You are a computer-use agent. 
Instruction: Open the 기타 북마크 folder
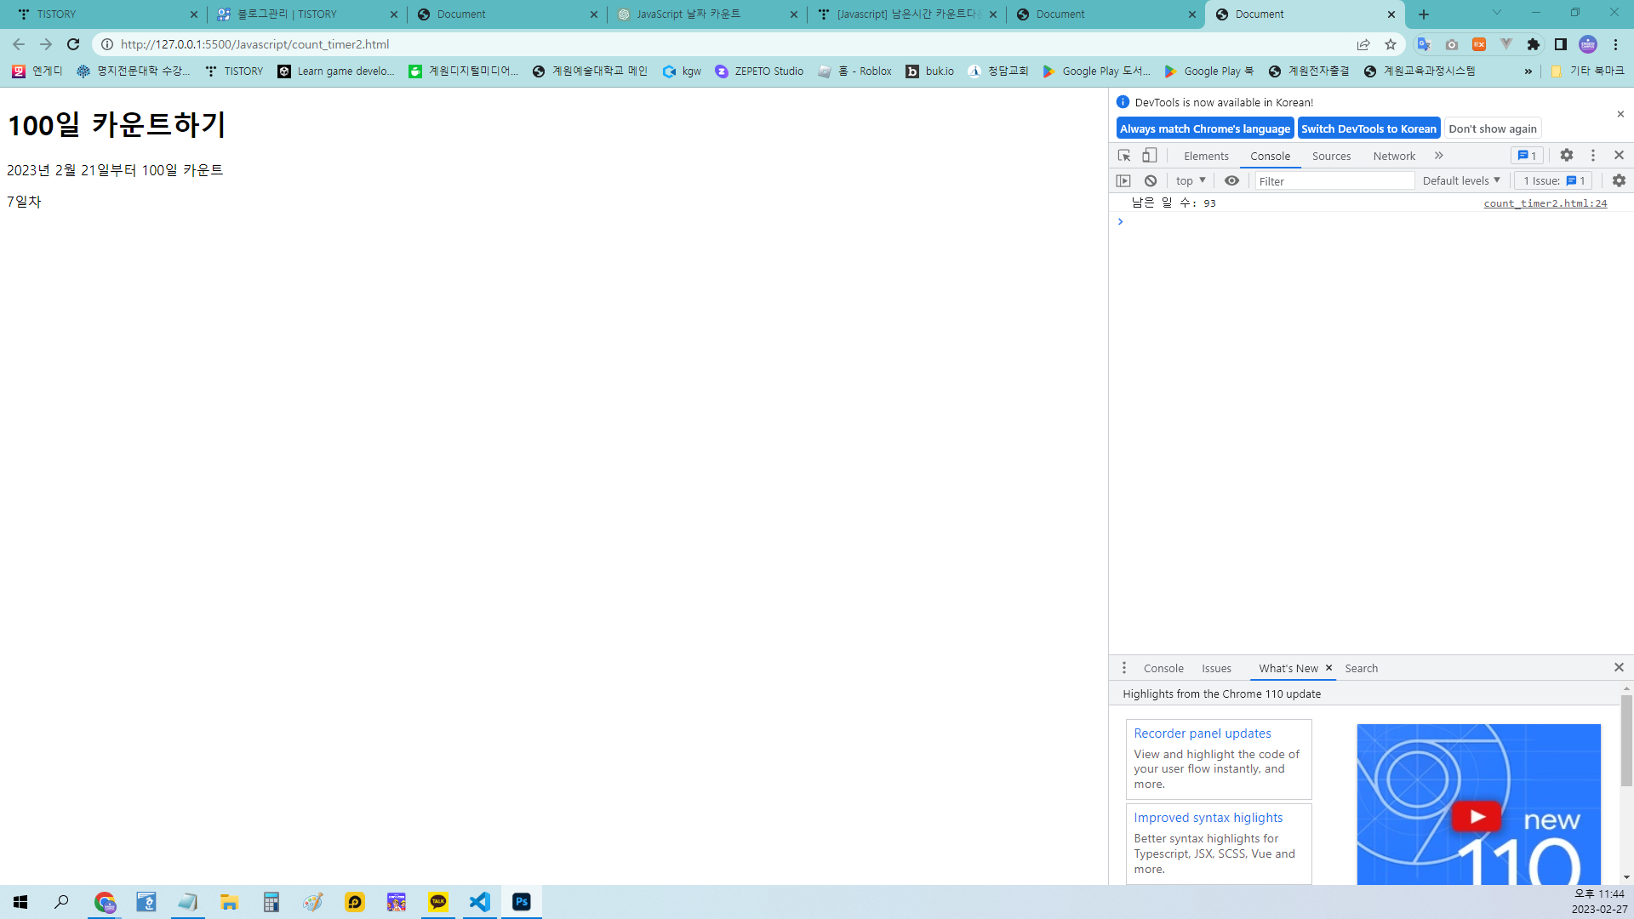(x=1586, y=71)
